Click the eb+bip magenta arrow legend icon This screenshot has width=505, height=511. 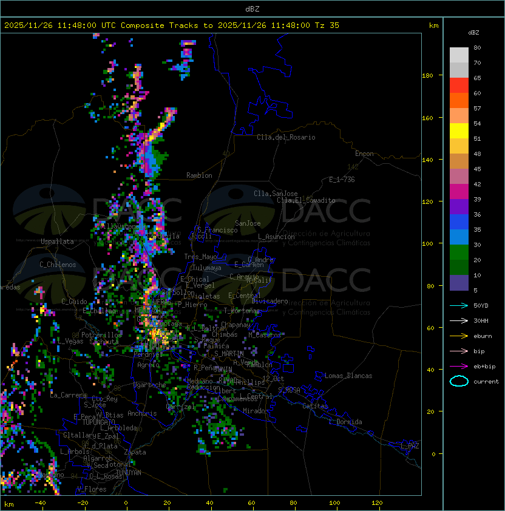(x=459, y=367)
